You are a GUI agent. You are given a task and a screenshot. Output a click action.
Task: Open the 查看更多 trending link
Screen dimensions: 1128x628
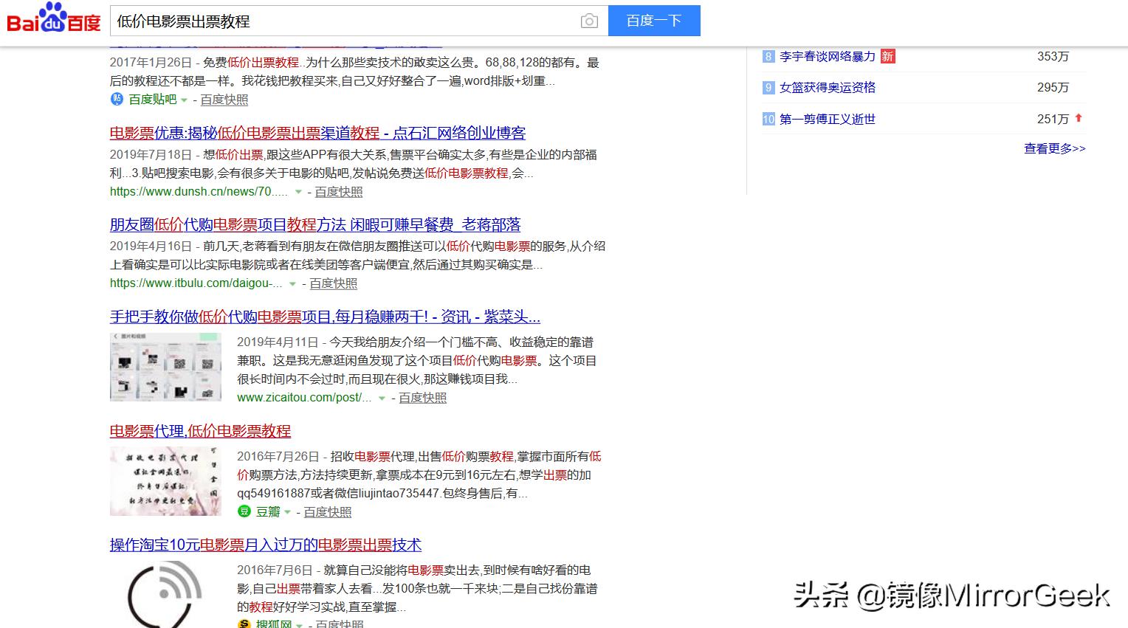tap(1053, 148)
